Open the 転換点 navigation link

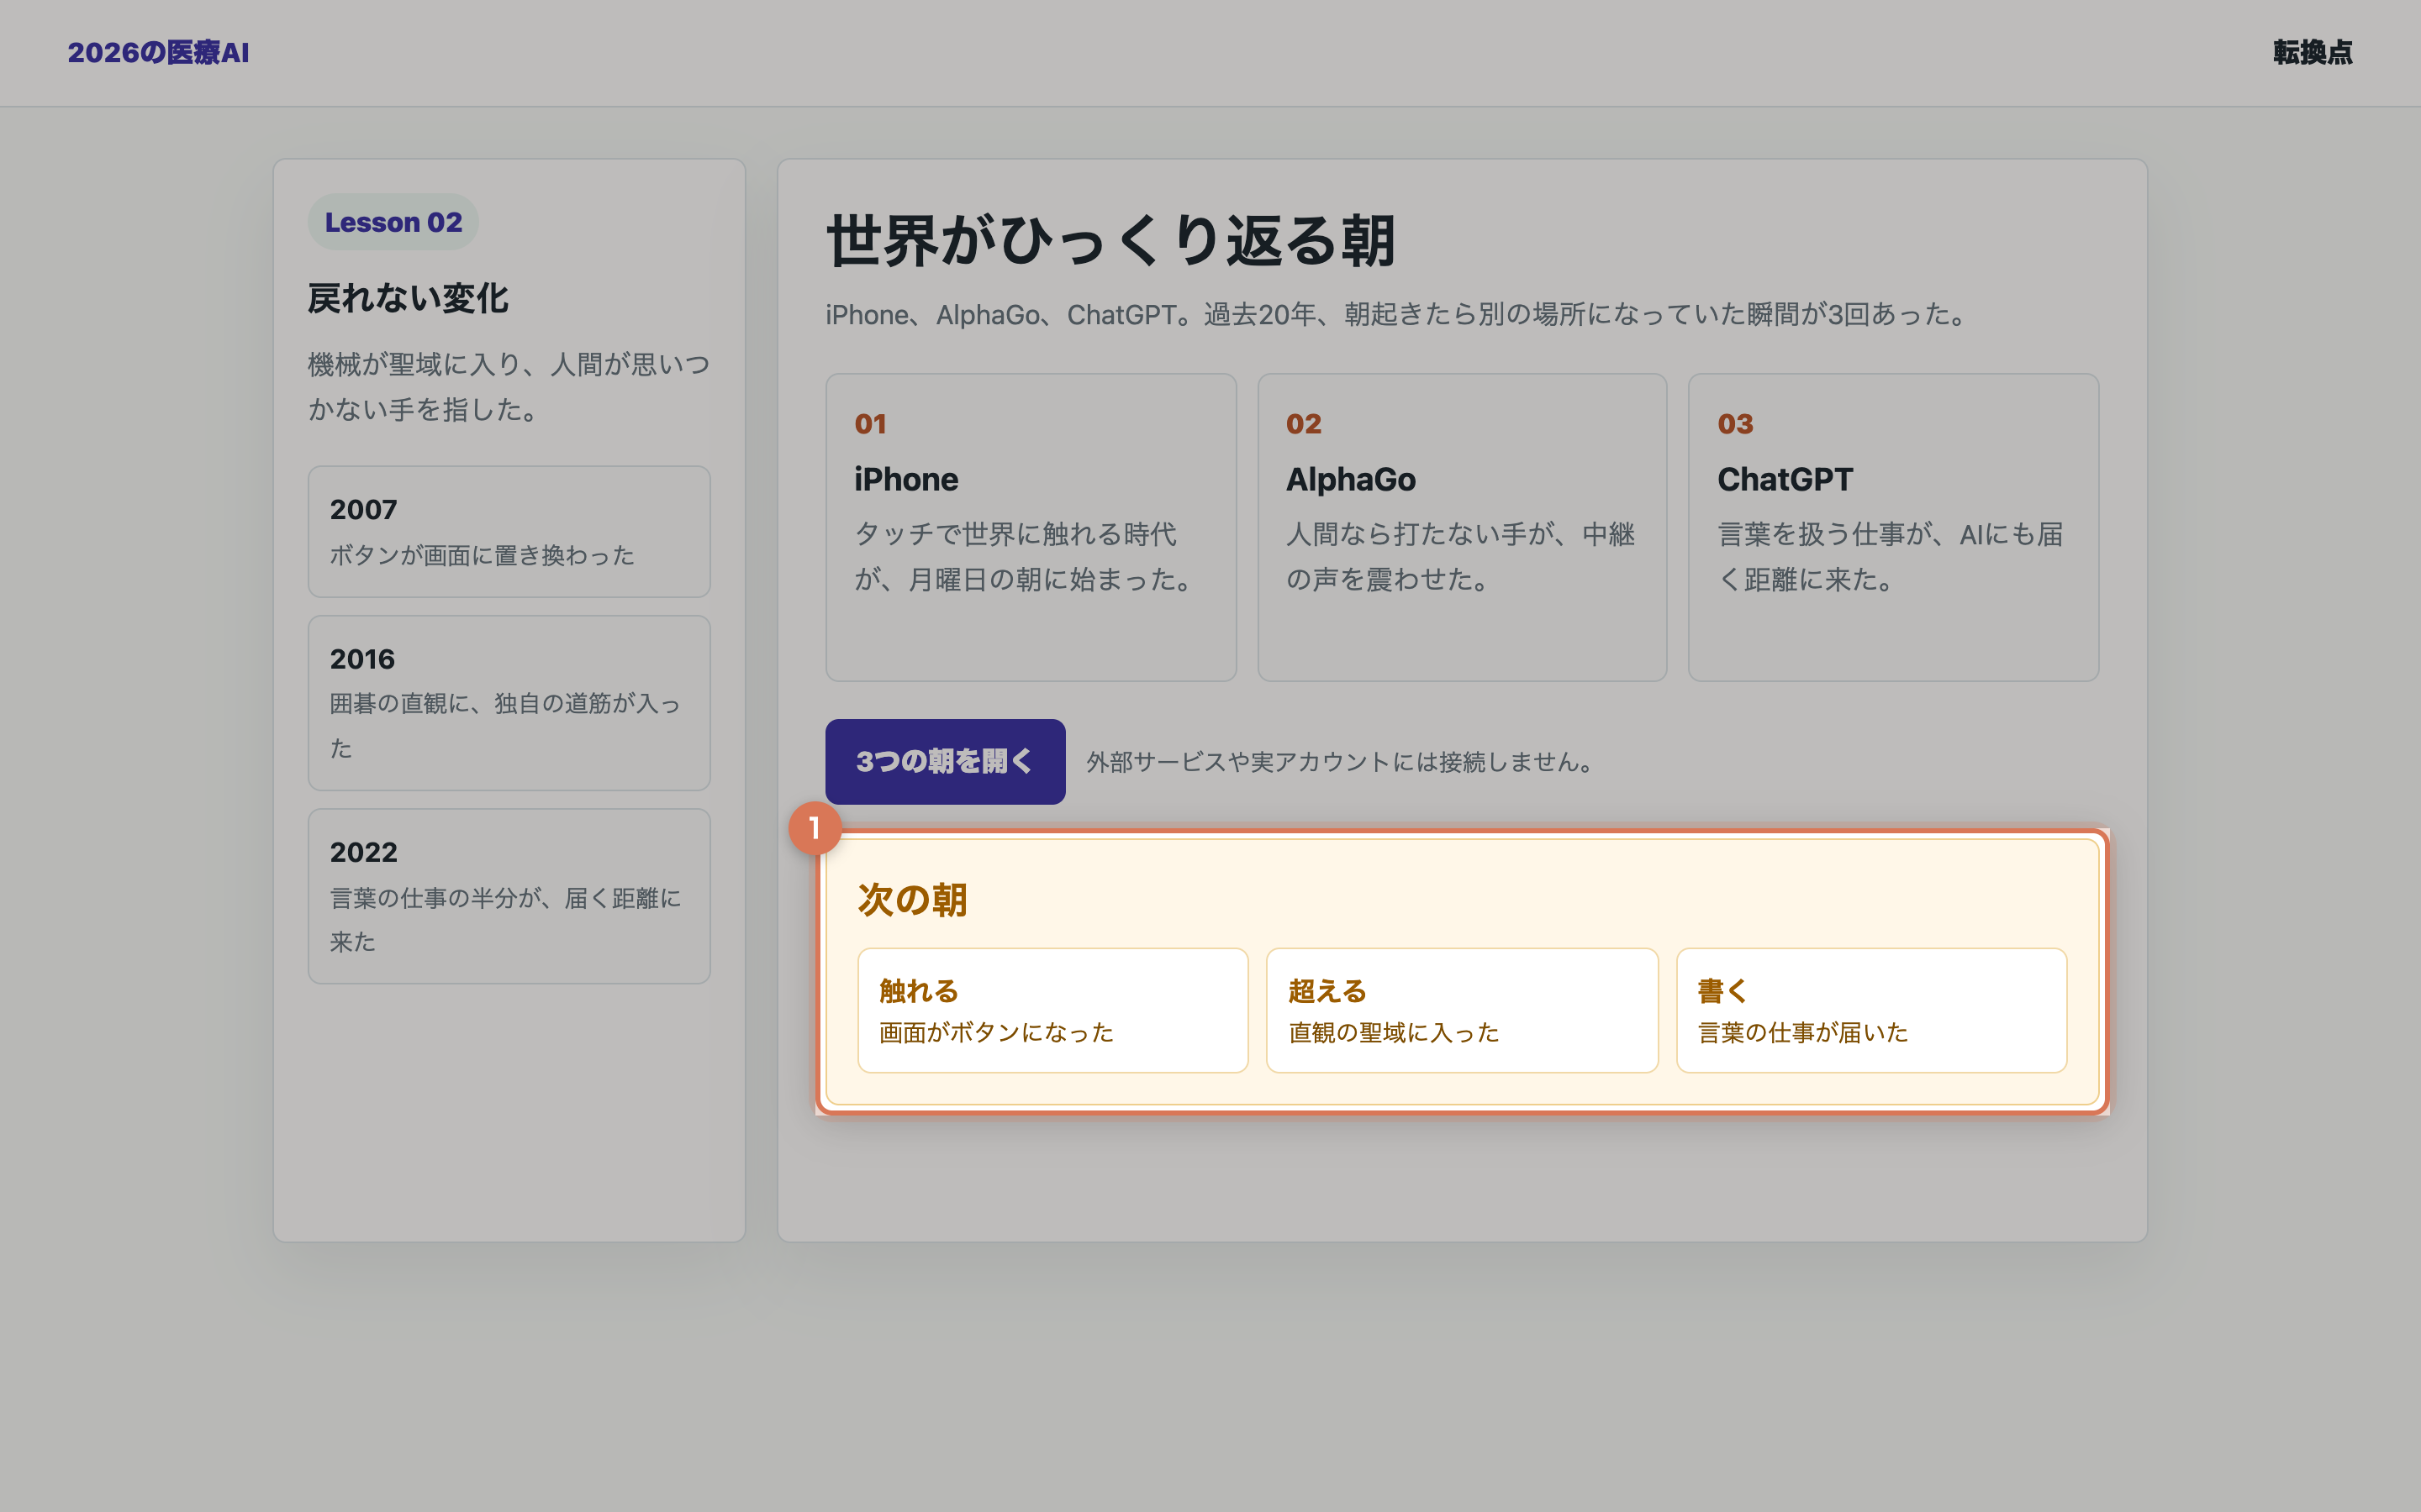(x=2312, y=52)
